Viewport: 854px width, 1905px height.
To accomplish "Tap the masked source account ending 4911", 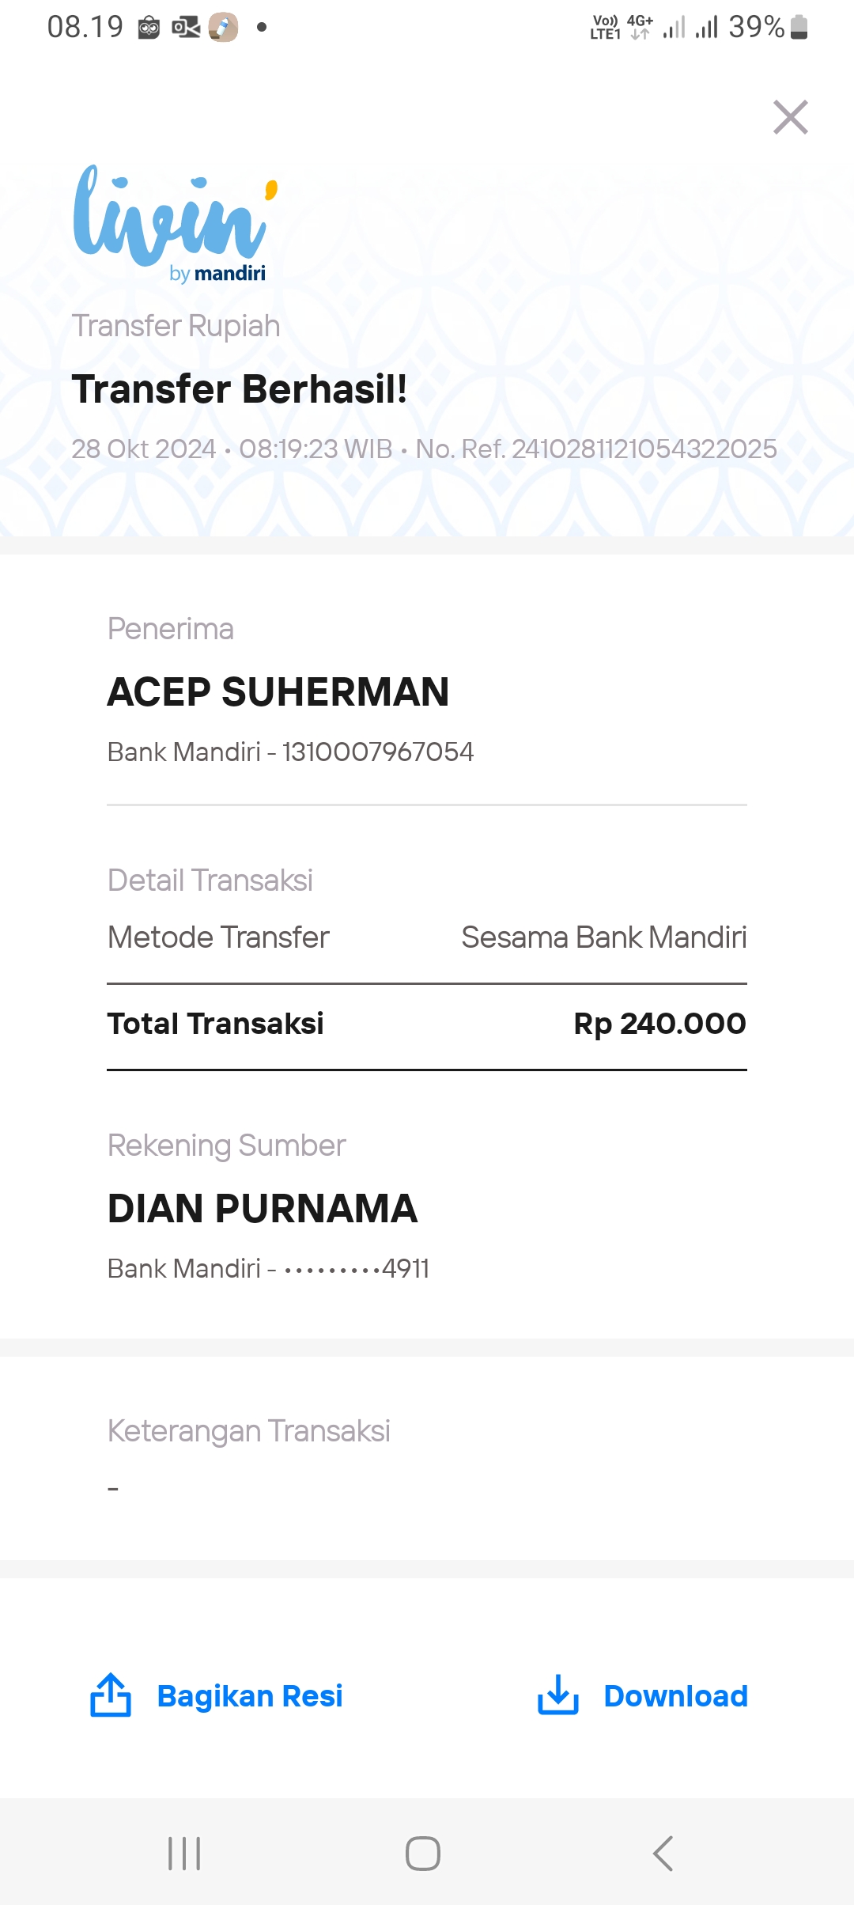I will click(x=357, y=1269).
